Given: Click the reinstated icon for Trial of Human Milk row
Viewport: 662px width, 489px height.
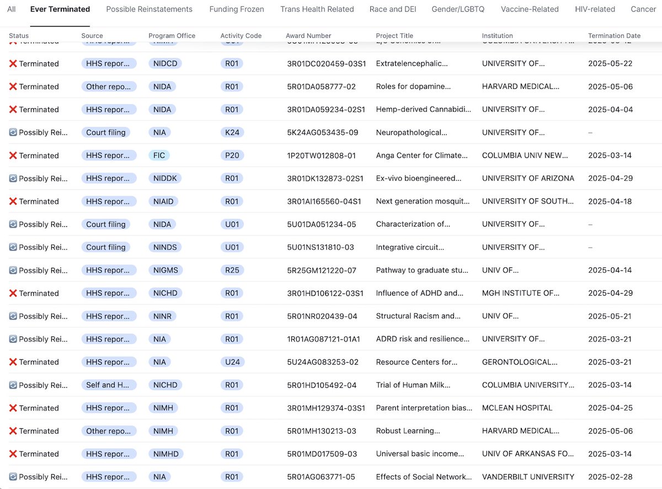Looking at the screenshot, I should click(13, 385).
